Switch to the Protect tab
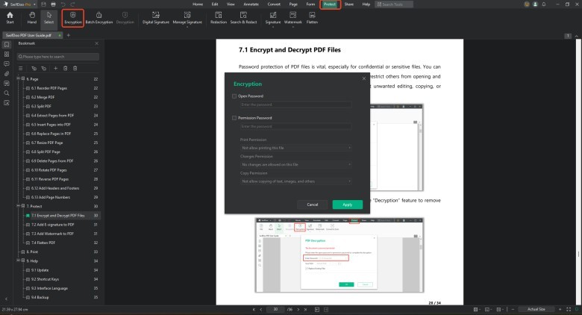 (330, 4)
